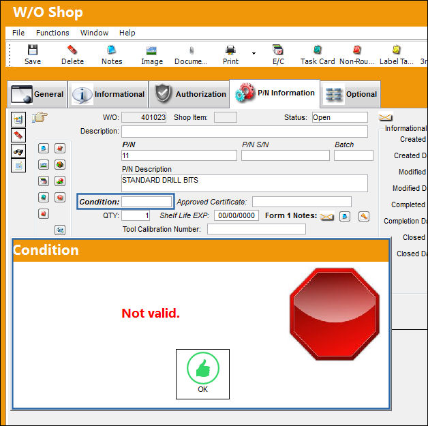Click the multicolor cubes small button

point(60,164)
